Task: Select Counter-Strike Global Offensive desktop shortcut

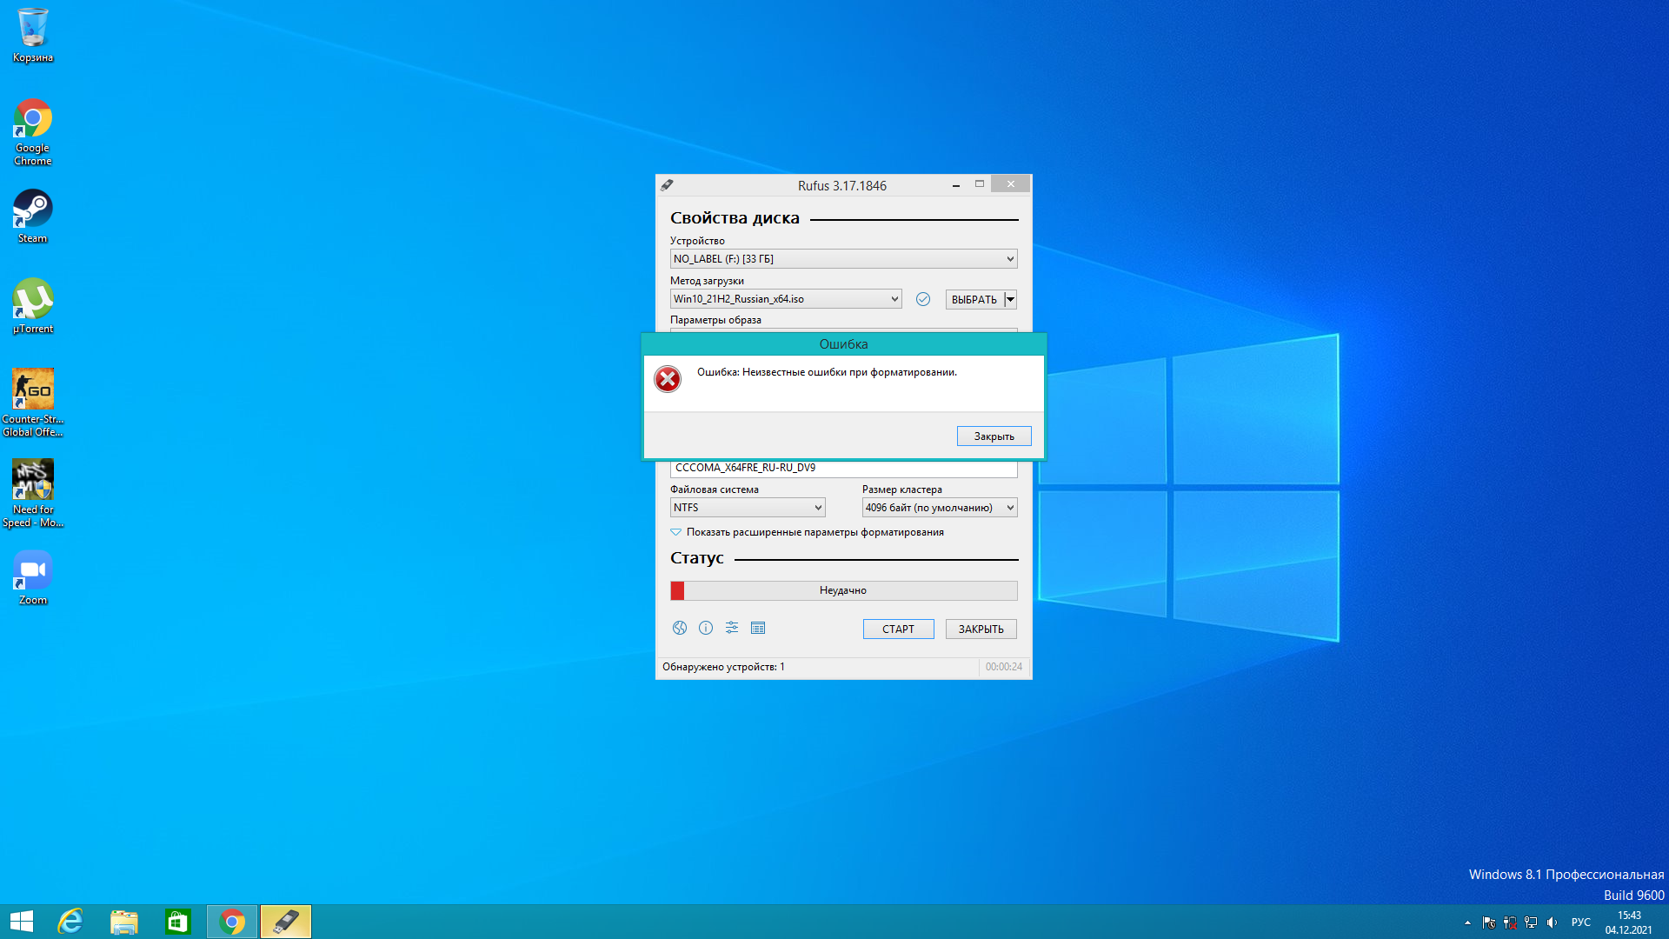Action: 33,403
